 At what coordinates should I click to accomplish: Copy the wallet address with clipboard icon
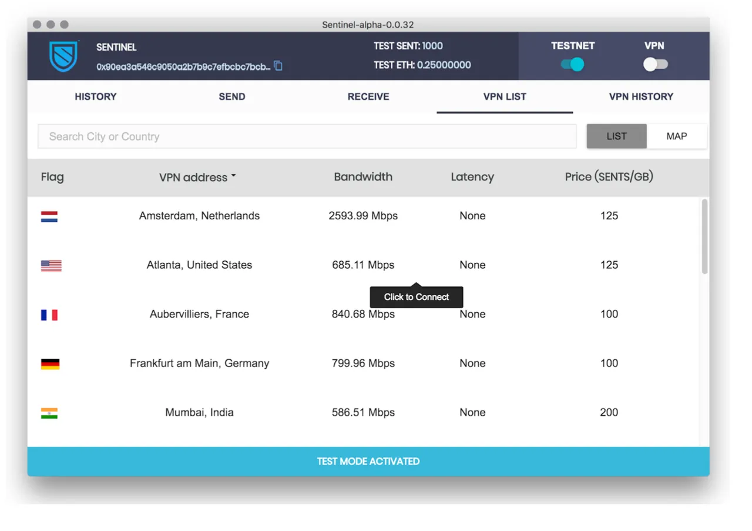pyautogui.click(x=278, y=66)
